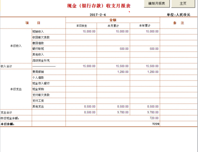Select 收入合计 本月累计 value 15,500.00
The image size is (198, 152).
[122, 66]
